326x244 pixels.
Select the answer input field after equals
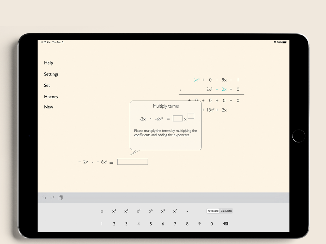tap(133, 162)
